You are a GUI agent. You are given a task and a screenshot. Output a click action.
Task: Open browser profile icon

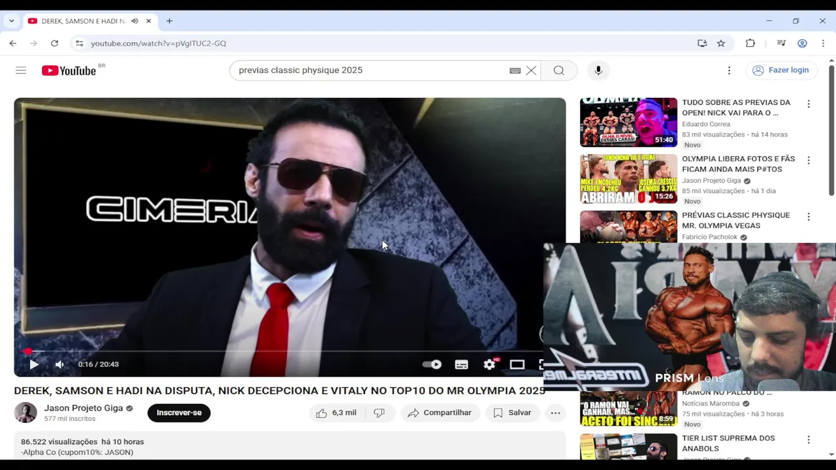point(802,43)
